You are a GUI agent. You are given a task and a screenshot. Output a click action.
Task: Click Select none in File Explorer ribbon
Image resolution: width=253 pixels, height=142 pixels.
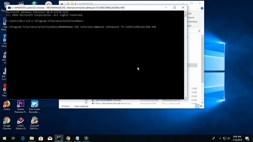click(191, 17)
